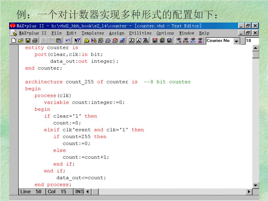This screenshot has height=201, width=268.
Task: Open top of hierarchy colored tree icon
Action: click(x=146, y=41)
